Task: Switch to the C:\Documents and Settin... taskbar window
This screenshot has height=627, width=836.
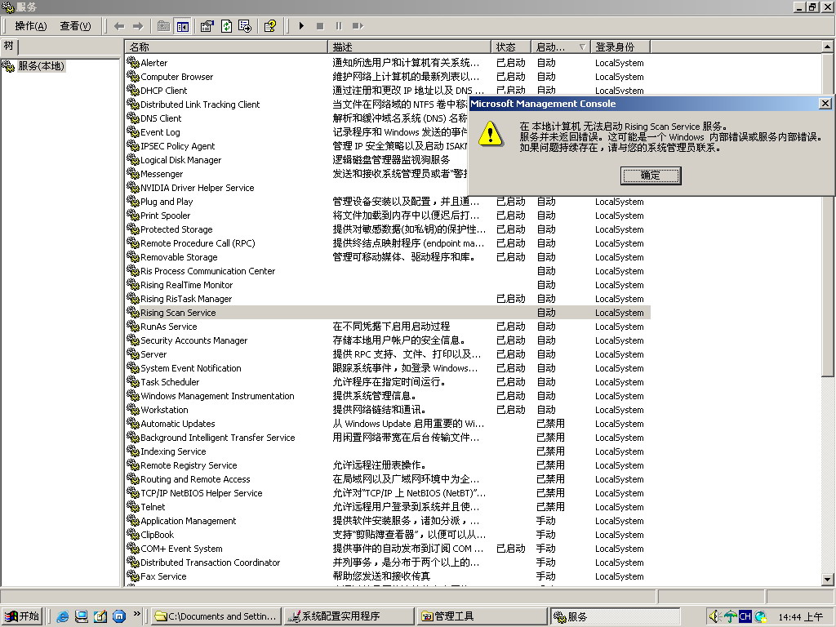Action: (215, 616)
